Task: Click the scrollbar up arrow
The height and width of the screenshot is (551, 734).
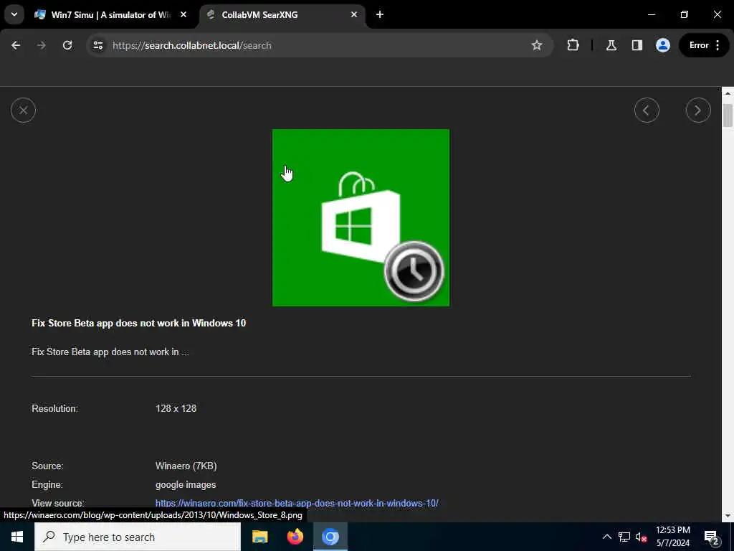Action: pos(728,93)
